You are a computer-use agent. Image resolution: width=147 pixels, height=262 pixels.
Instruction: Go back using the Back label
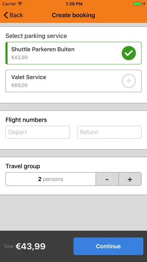(16, 15)
